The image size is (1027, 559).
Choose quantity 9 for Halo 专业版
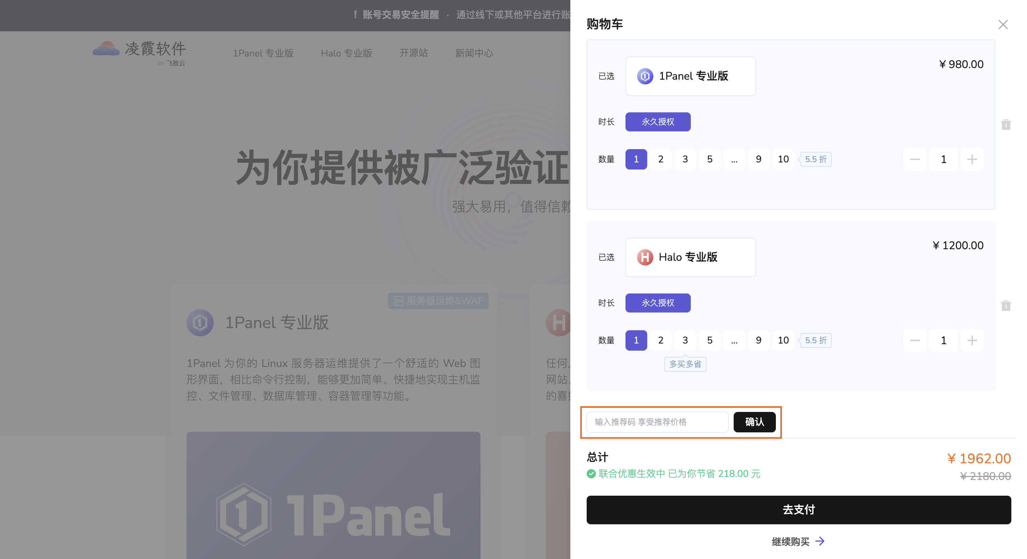(x=758, y=340)
